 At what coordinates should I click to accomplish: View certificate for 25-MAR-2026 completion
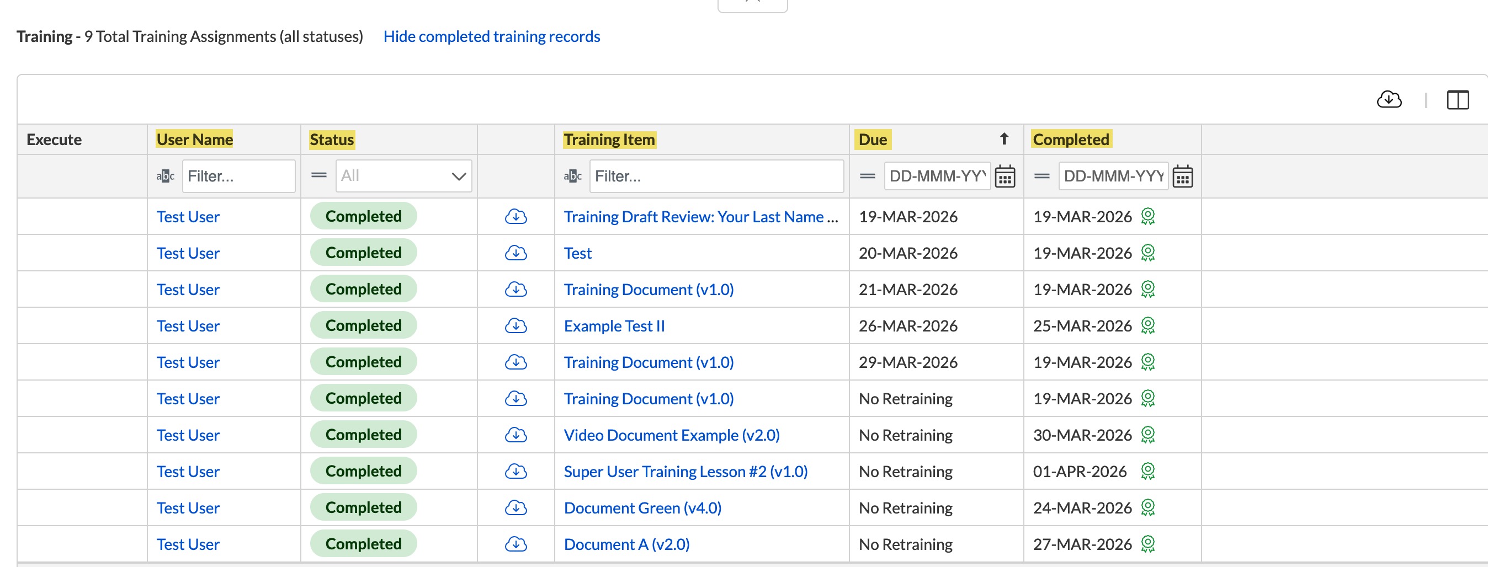(1147, 325)
